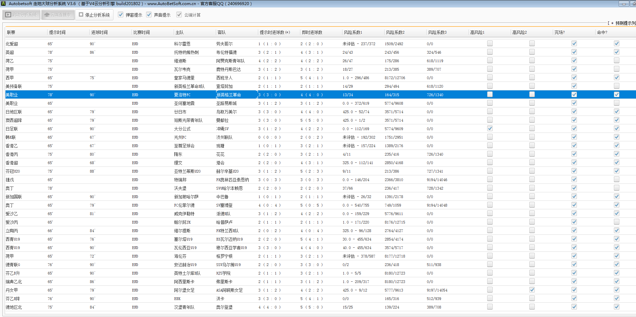Toggle the 云端计算 checkbox
Viewport: 636px width, 317px height.
(x=179, y=15)
